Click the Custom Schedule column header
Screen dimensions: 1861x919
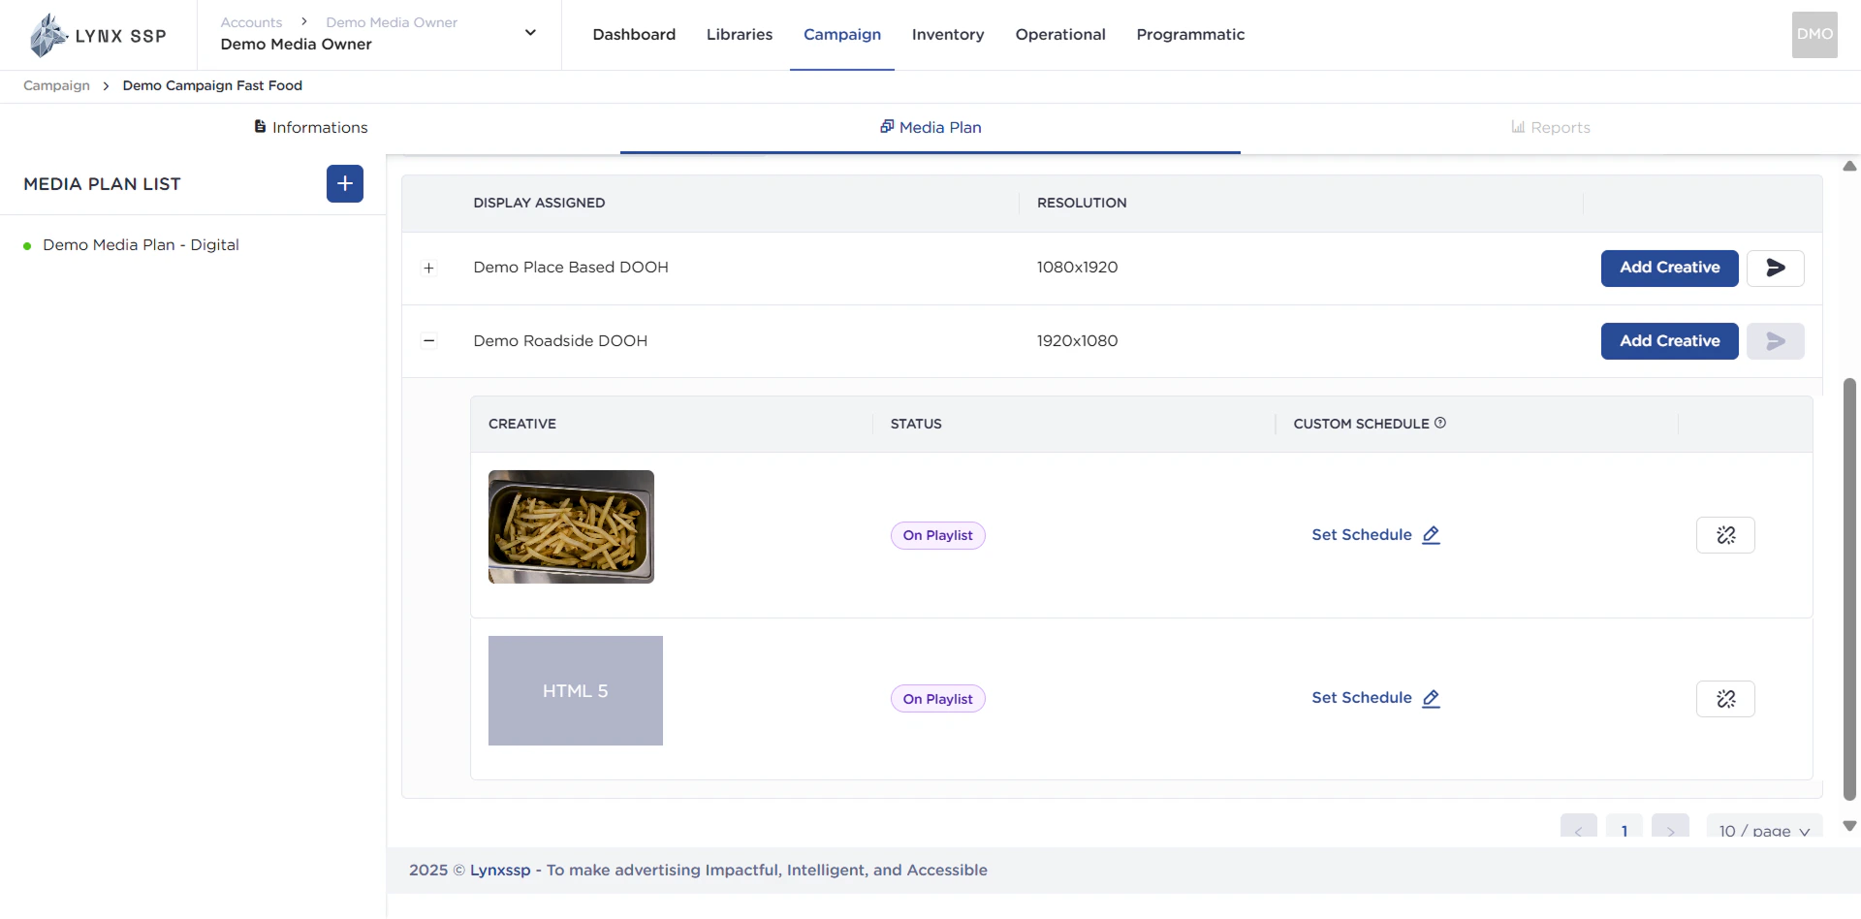pyautogui.click(x=1361, y=424)
